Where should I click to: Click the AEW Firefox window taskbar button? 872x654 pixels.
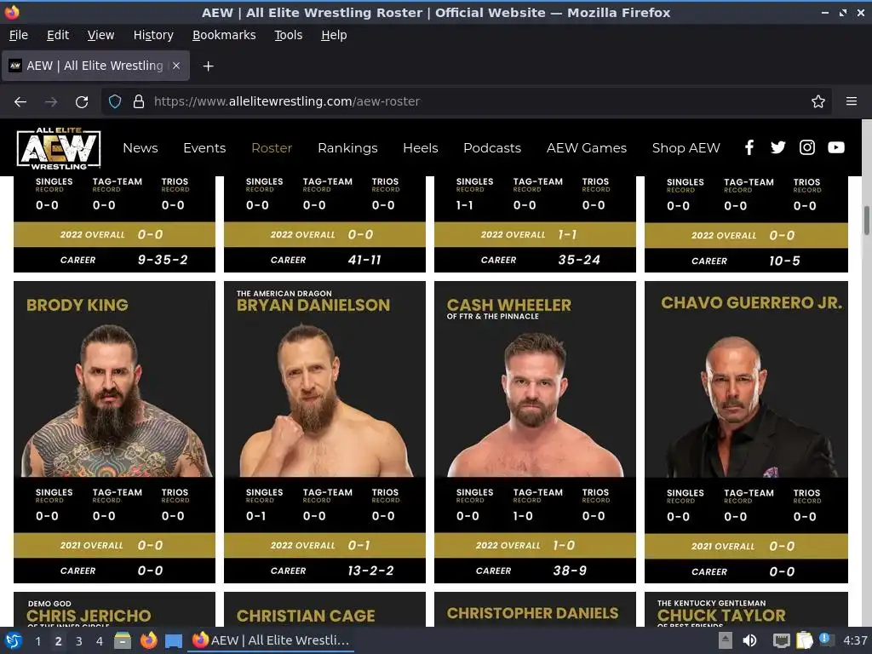pyautogui.click(x=271, y=640)
